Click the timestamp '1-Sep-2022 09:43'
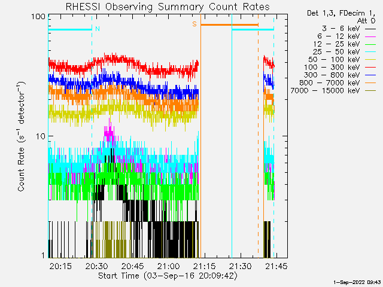383x287 pixels. click(357, 282)
